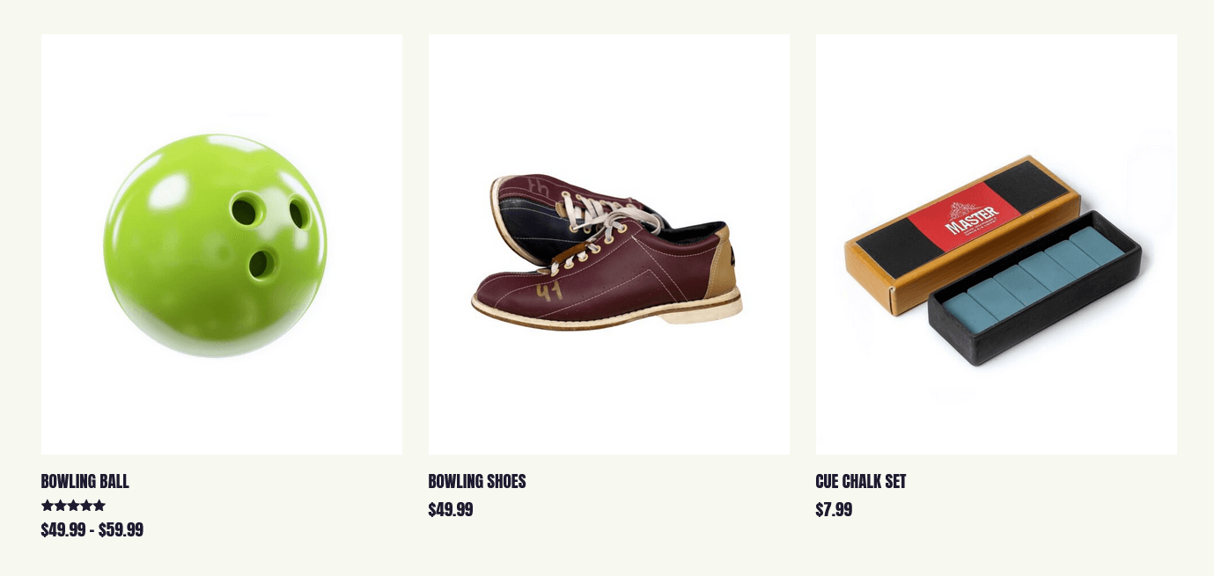Click the middle star of the rating

(x=74, y=506)
